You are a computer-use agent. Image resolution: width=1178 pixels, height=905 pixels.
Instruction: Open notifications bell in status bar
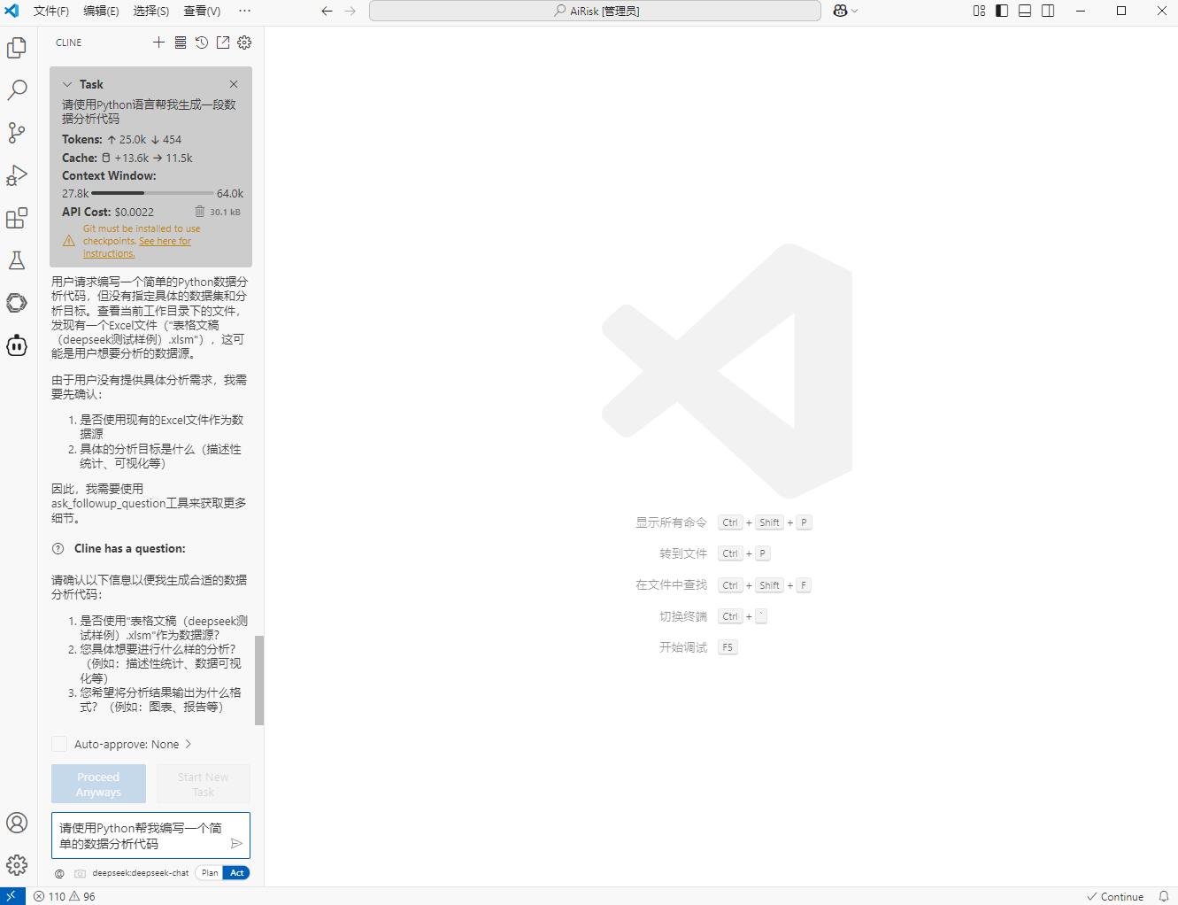tap(1164, 896)
